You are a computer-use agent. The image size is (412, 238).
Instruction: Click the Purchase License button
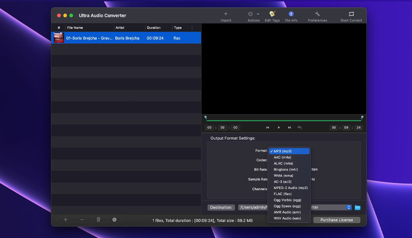337,220
